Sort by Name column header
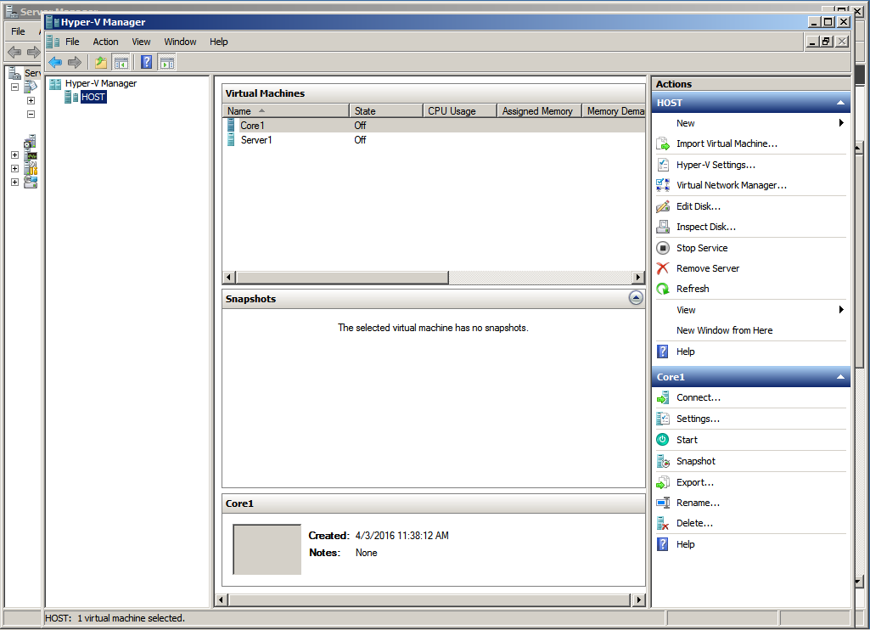The image size is (870, 630). pos(286,111)
